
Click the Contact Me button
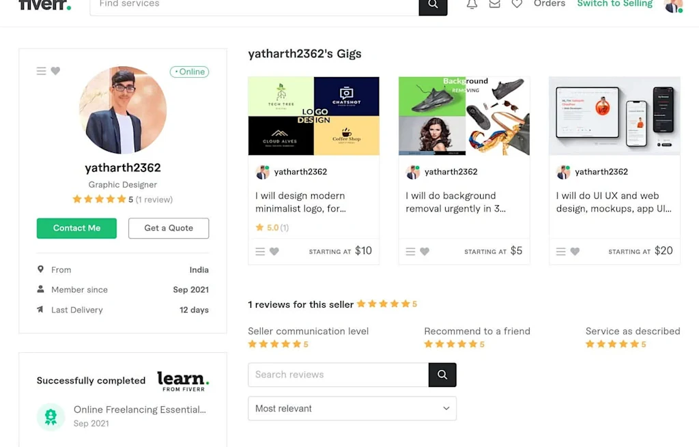pos(76,228)
